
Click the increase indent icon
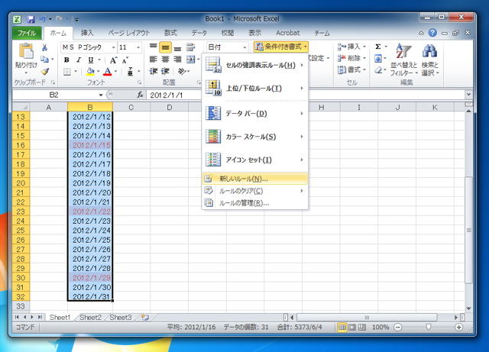pyautogui.click(x=165, y=72)
